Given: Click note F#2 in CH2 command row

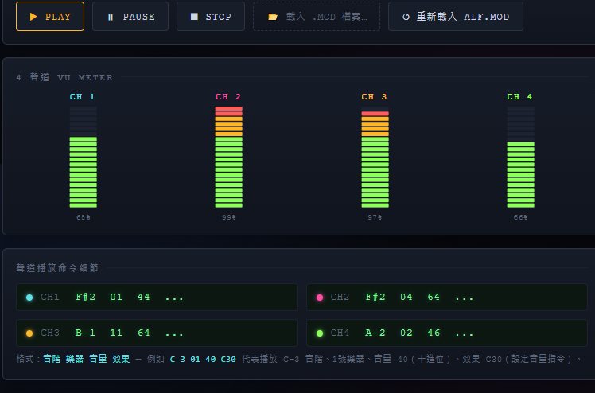Looking at the screenshot, I should tap(375, 297).
